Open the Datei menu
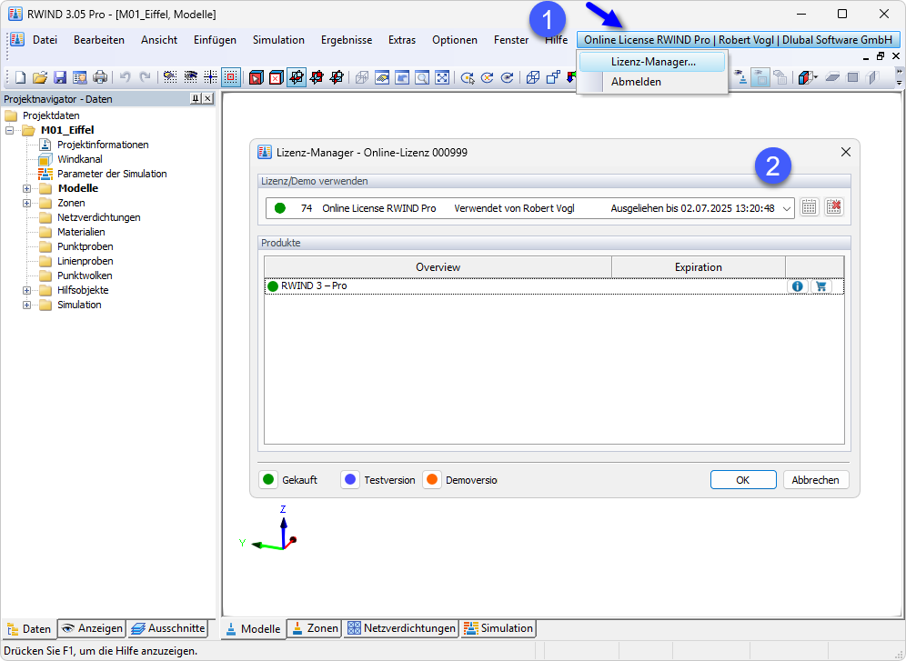This screenshot has height=661, width=906. coord(45,40)
